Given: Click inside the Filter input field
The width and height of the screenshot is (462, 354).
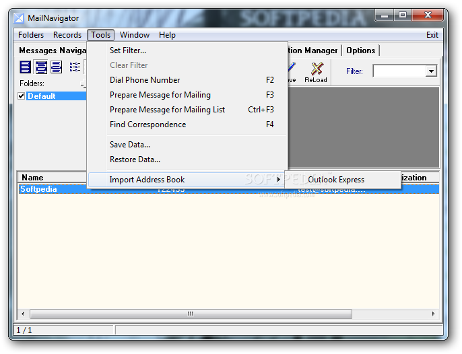Looking at the screenshot, I should tap(399, 71).
